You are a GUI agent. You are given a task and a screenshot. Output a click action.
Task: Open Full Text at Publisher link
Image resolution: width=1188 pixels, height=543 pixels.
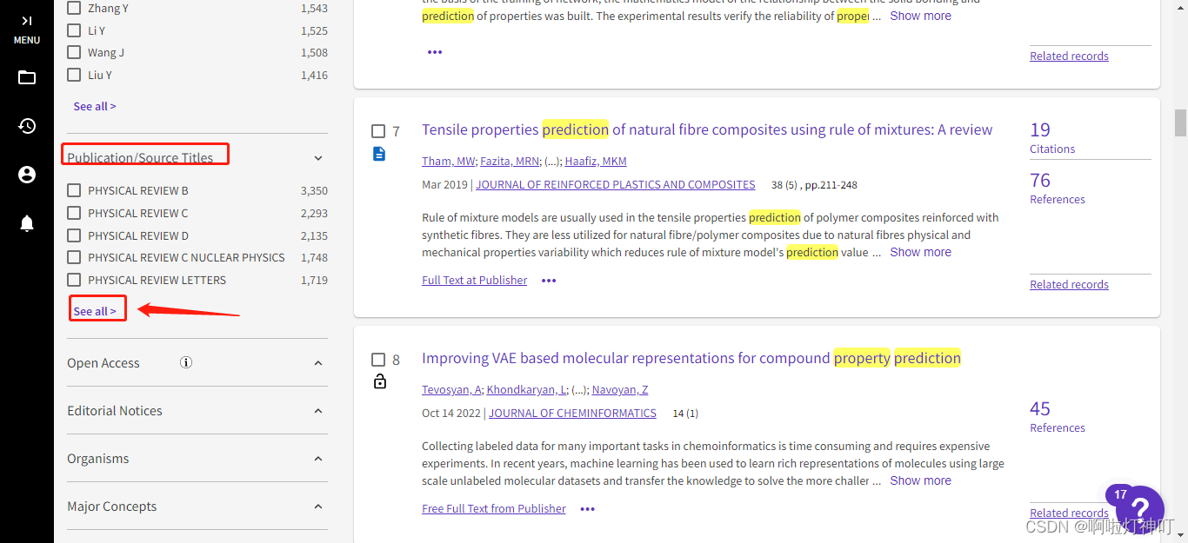coord(475,281)
